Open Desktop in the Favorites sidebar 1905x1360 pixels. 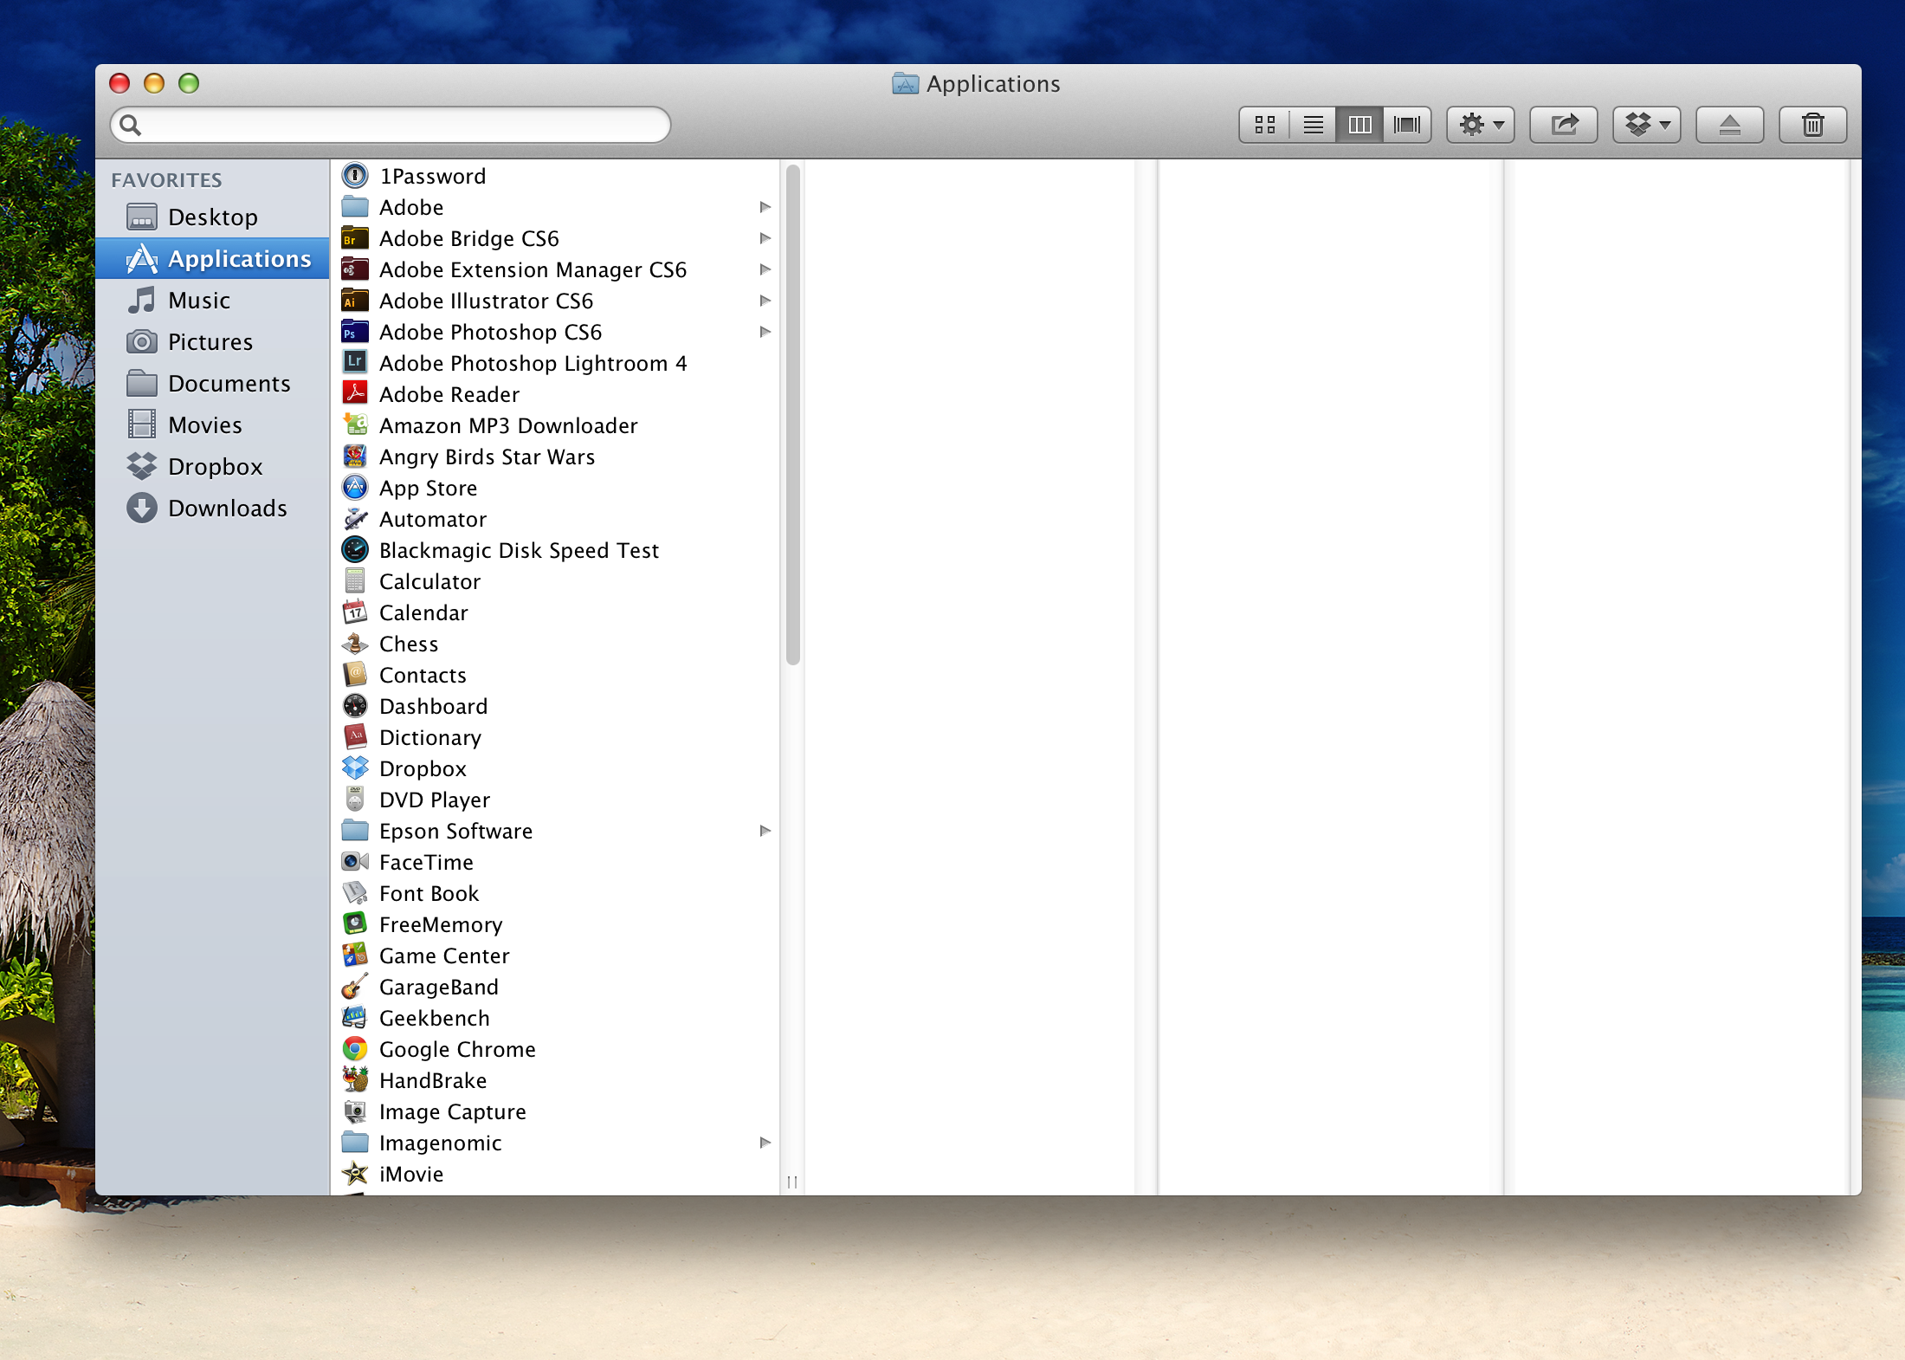coord(212,217)
